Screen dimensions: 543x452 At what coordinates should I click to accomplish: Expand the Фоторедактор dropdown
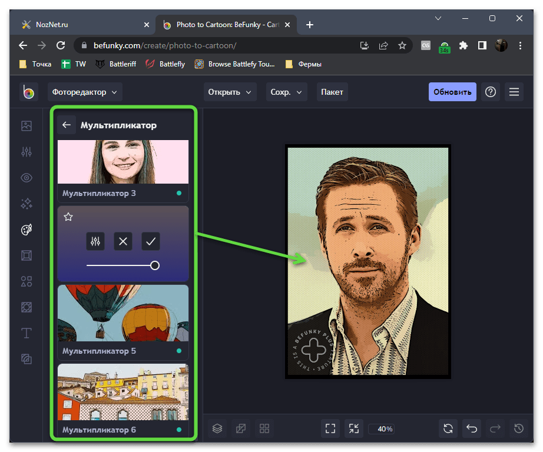pos(85,92)
